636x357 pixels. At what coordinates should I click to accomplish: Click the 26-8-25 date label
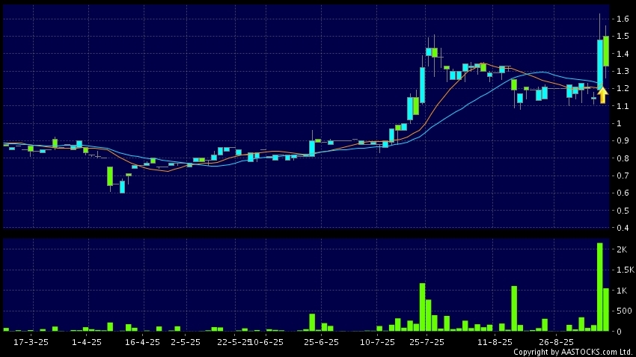pyautogui.click(x=556, y=342)
